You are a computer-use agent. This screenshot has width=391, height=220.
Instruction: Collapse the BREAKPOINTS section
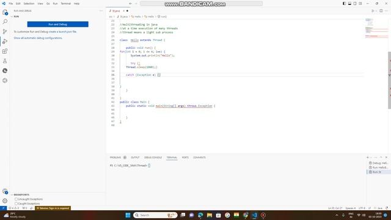click(x=12, y=194)
